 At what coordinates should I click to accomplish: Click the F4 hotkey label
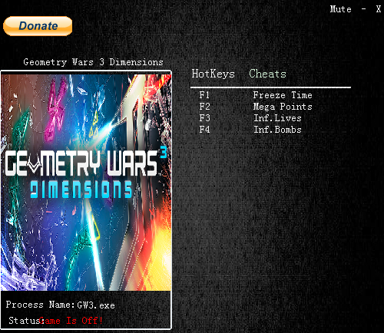(x=204, y=130)
